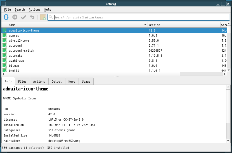Click the package icon beside appres
This screenshot has height=153, width=232.
4,35
